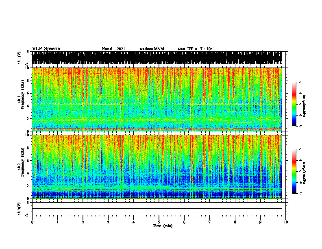Viewport: 322px width, 249px height.
Task: Click the ch.2 spectrogram color scale bar
Action: coord(294,171)
